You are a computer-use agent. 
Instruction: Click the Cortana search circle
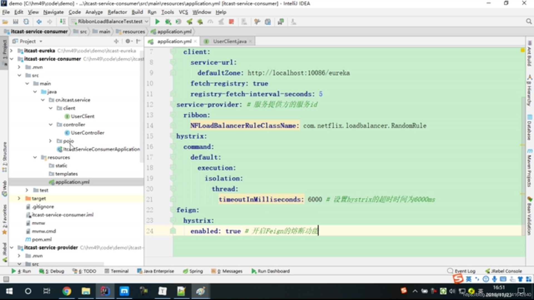pyautogui.click(x=28, y=291)
